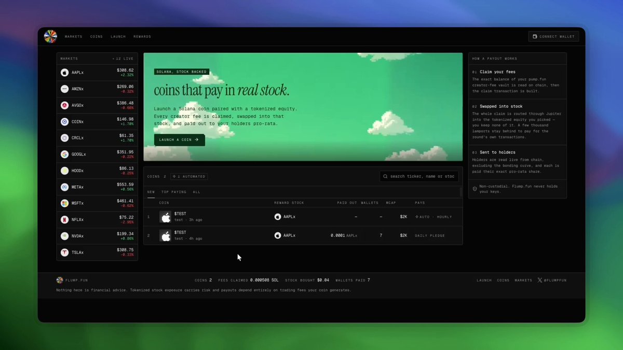Click the shield icon beside Non-custodial note
Screen dimensions: 623x350
pyautogui.click(x=475, y=189)
